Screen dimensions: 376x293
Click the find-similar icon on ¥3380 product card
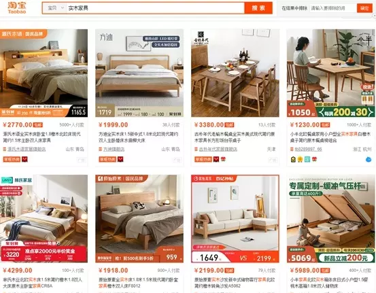click(273, 160)
